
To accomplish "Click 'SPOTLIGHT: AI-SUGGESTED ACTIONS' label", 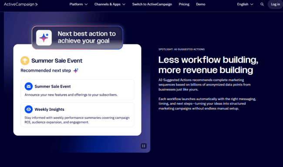I will [x=182, y=49].
